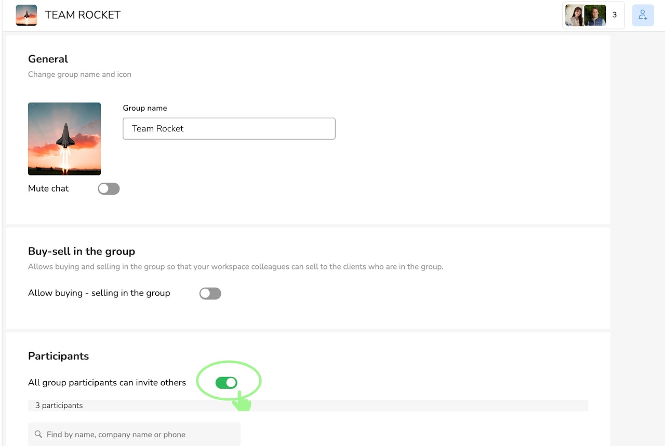Image resolution: width=665 pixels, height=446 pixels.
Task: Click the participant count number 3
Action: point(615,15)
